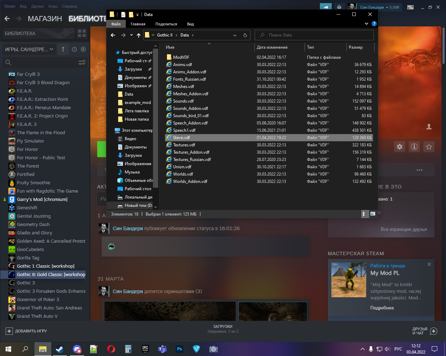Open the three-dots menu on Steam game page

[420, 170]
